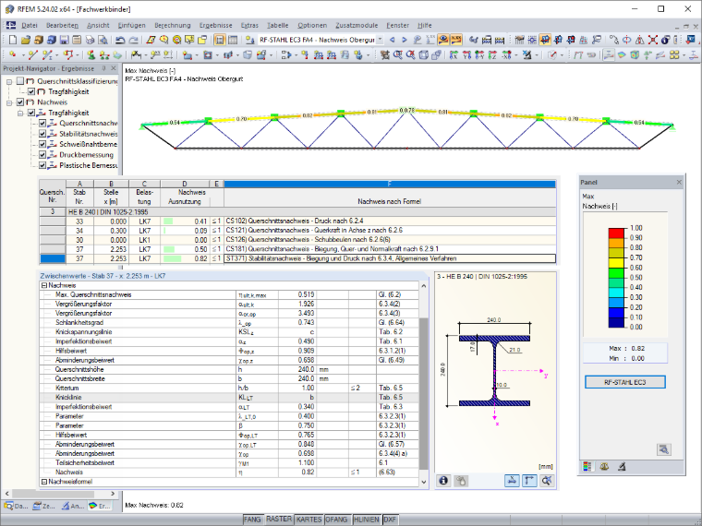Open the new node tool dropdown arrow

(22, 55)
